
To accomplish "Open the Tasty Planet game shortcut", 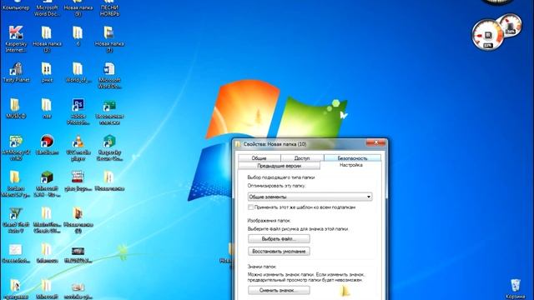I will 16,72.
